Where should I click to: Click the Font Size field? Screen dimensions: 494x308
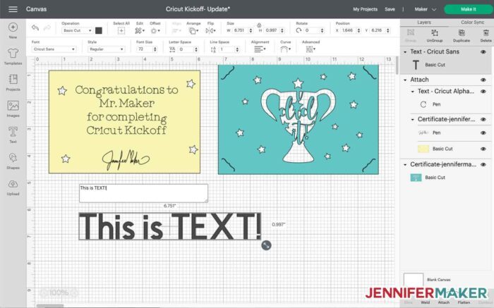click(x=144, y=49)
